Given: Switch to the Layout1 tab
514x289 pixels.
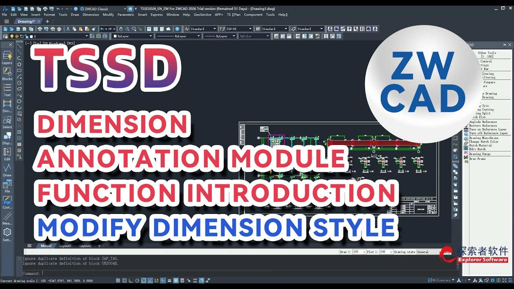Looking at the screenshot, I should 65,246.
